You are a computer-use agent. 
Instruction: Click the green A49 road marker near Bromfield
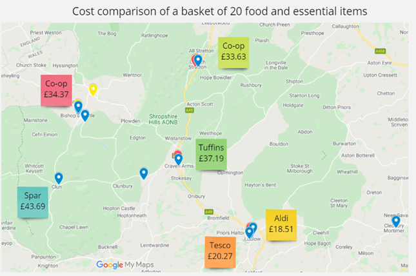[209, 212]
